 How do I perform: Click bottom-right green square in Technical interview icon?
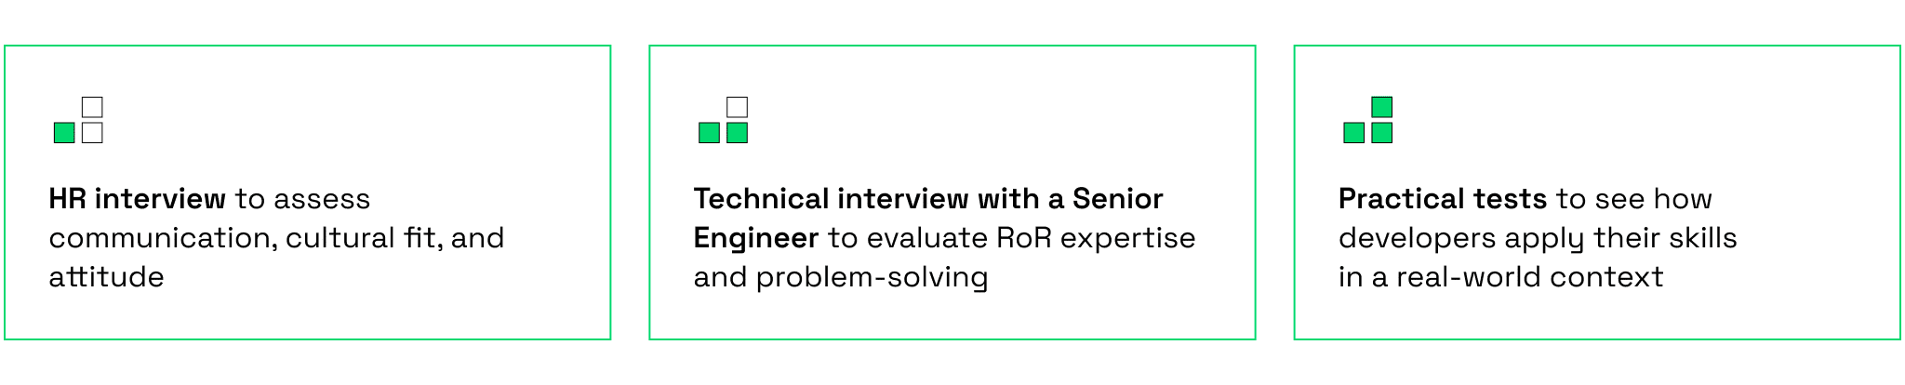click(737, 133)
